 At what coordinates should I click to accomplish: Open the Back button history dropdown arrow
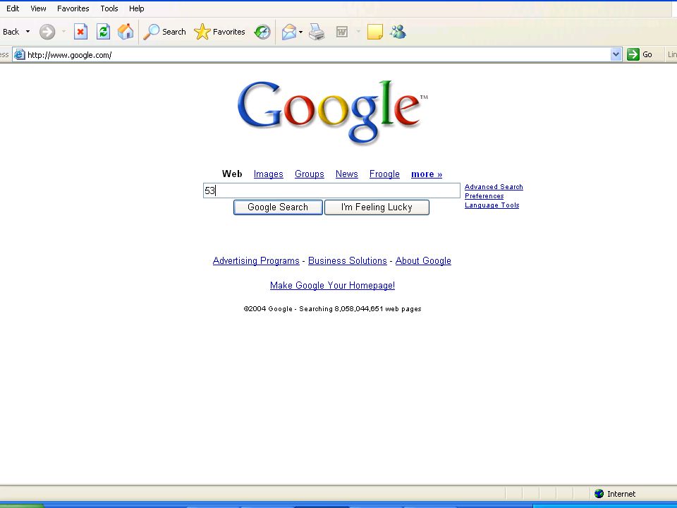tap(28, 32)
